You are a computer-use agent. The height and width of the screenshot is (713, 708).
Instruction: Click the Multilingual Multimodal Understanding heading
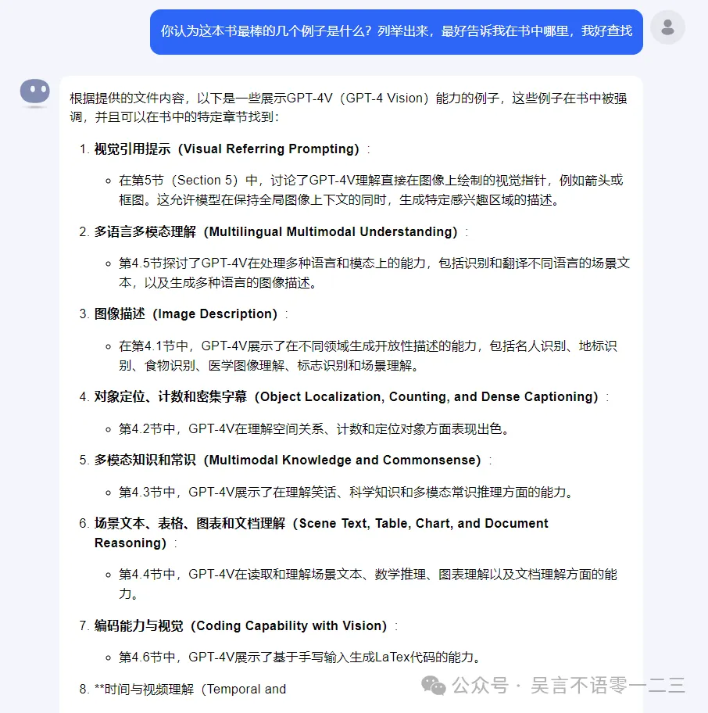coord(276,232)
